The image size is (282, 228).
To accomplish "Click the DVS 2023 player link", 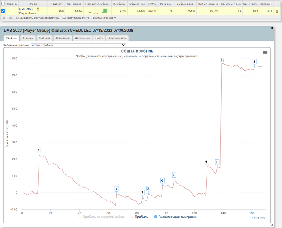I will (x=26, y=9).
